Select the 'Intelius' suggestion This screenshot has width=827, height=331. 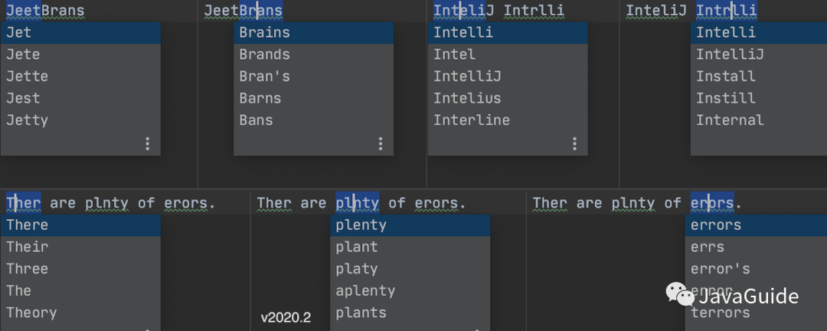point(508,98)
